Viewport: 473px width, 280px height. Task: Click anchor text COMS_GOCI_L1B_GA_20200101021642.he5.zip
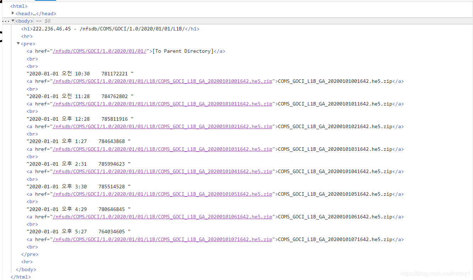point(335,127)
